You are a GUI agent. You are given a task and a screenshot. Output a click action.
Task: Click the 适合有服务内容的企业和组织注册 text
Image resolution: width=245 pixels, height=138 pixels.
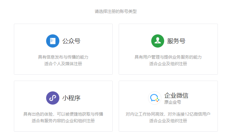pyautogui.click(x=63, y=121)
